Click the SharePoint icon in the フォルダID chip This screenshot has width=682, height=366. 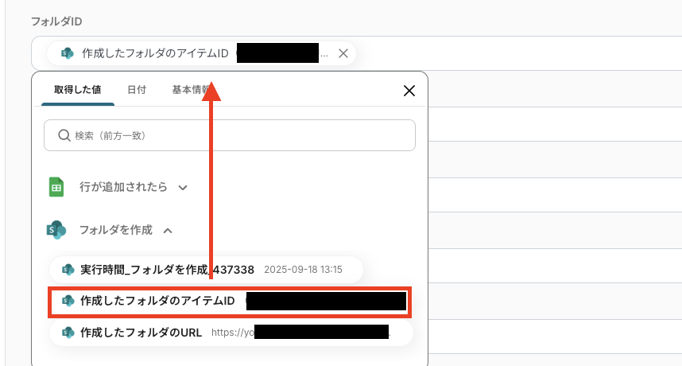67,53
